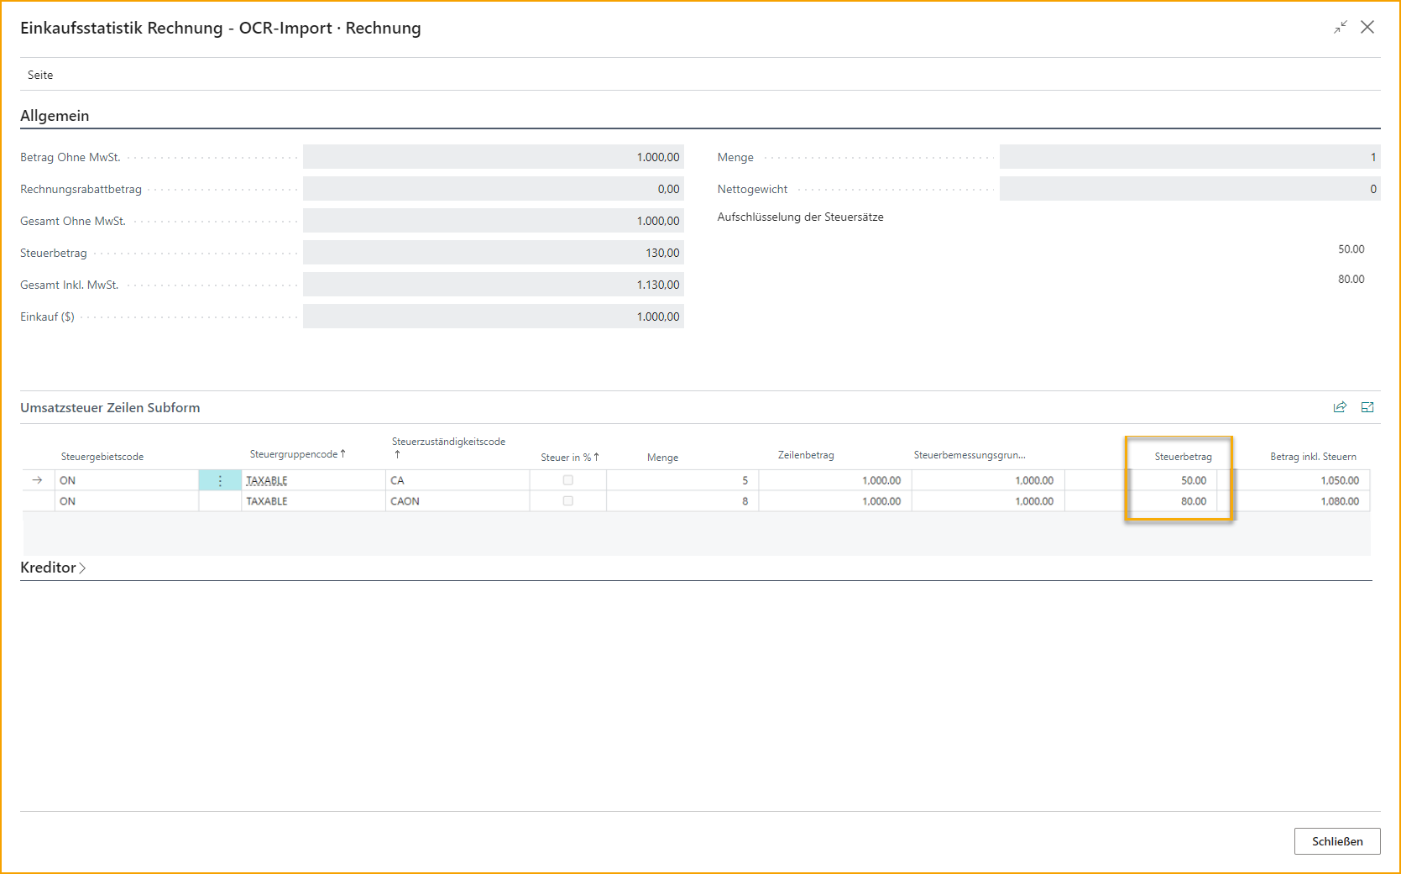
Task: Click the active row arrow indicator
Action: [x=37, y=479]
